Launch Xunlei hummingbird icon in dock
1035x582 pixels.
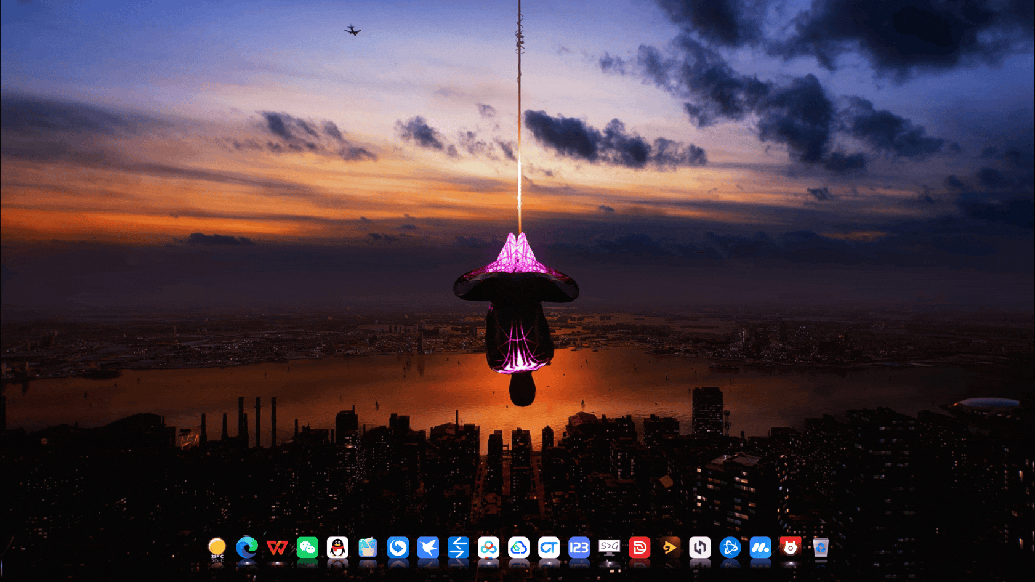click(428, 548)
